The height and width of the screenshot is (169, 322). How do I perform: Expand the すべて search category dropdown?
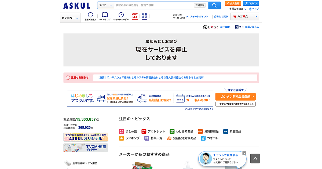click(105, 5)
